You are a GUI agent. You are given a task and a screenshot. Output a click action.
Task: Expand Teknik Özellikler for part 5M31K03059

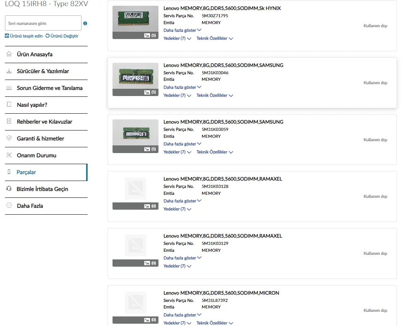[x=215, y=152]
